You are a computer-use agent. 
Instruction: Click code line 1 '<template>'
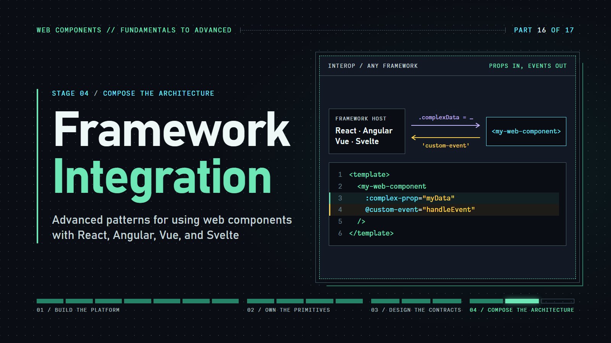[x=369, y=175]
